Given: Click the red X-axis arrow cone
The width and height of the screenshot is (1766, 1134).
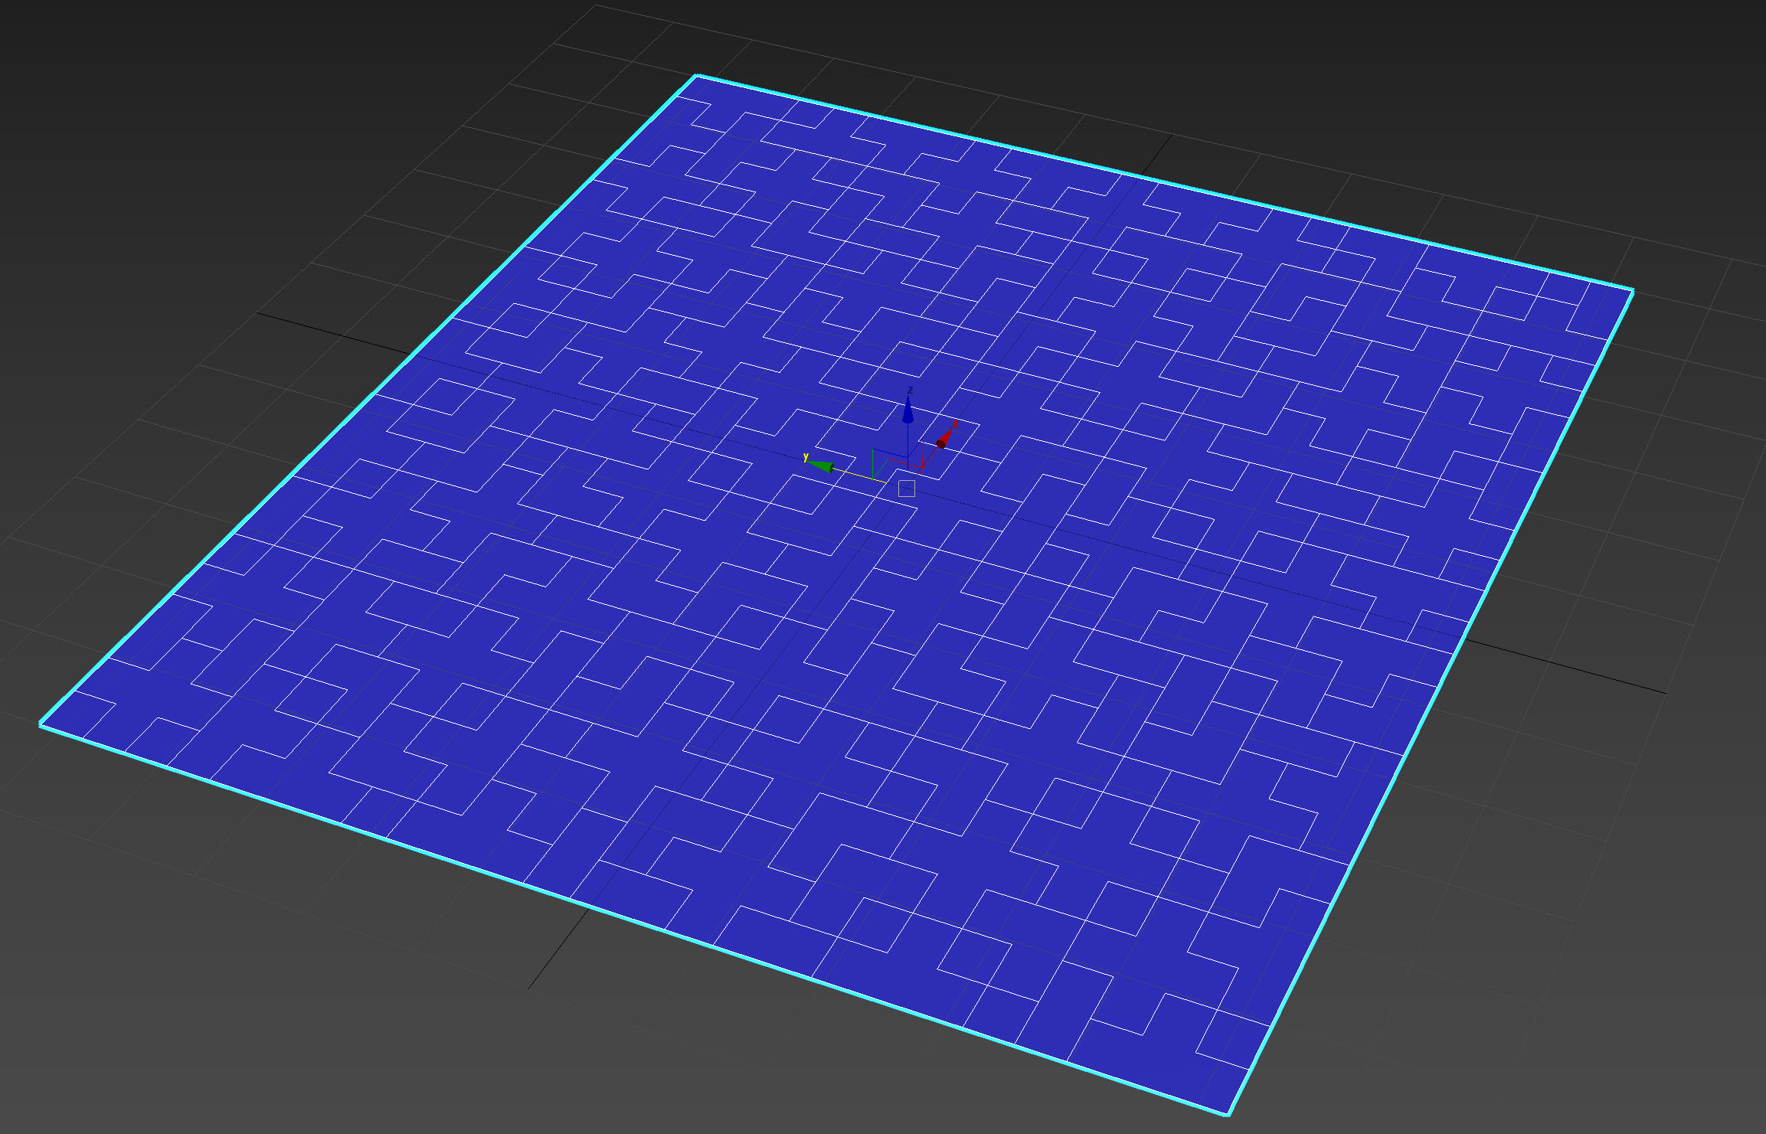Looking at the screenshot, I should [946, 438].
